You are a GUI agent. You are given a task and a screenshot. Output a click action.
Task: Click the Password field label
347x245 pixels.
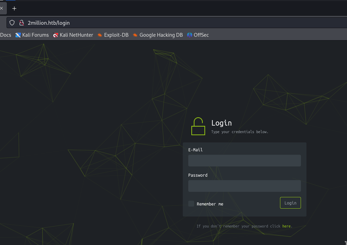[x=198, y=175]
